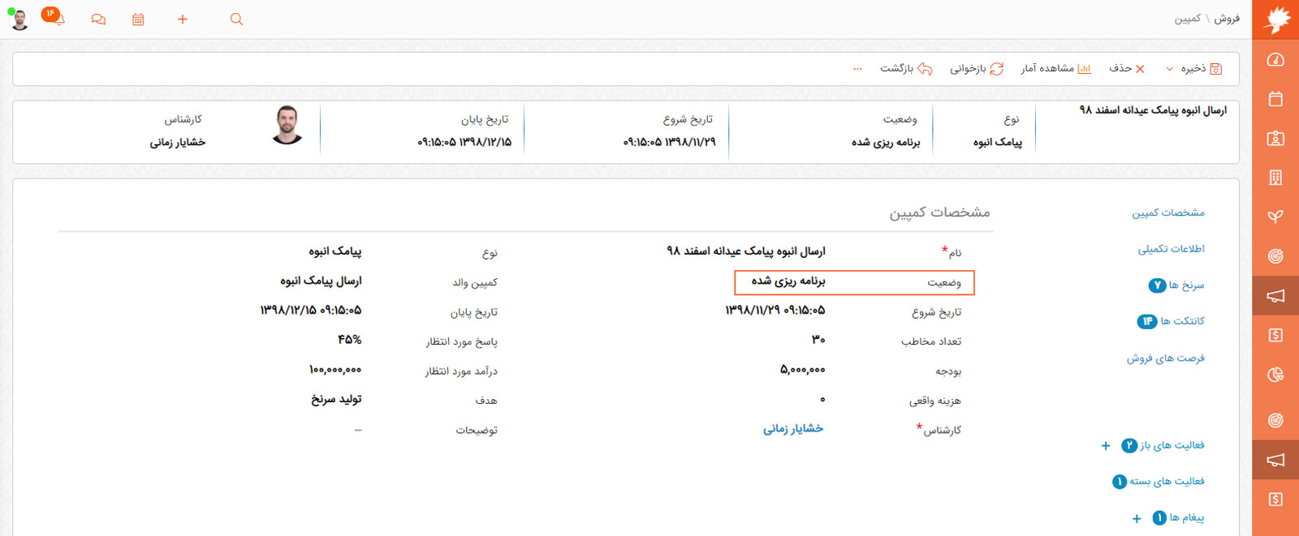Click the کمپین breadcrumb
The width and height of the screenshot is (1299, 536).
1187,19
